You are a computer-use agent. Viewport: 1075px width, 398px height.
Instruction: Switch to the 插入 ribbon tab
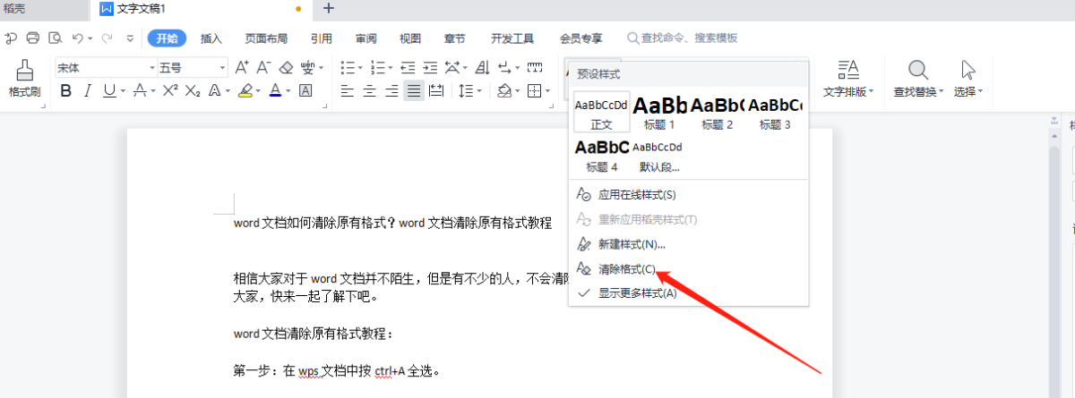[x=211, y=38]
